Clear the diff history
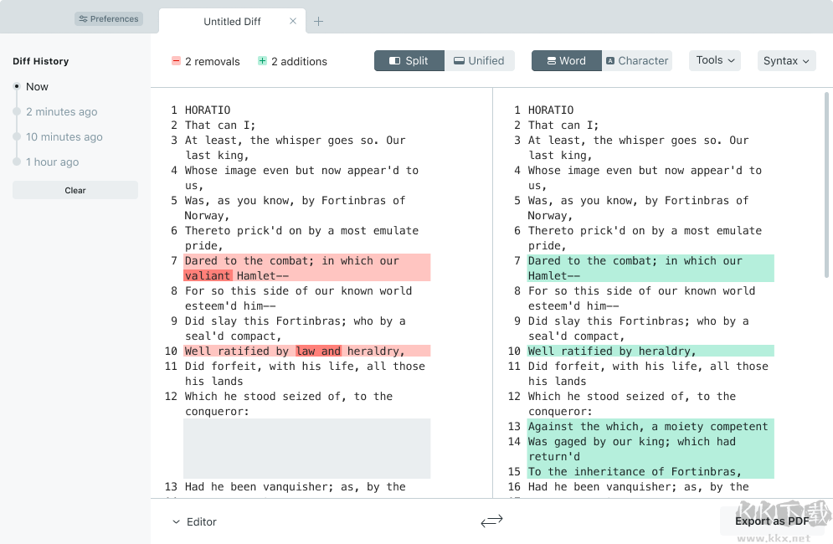This screenshot has height=544, width=833. 75,190
